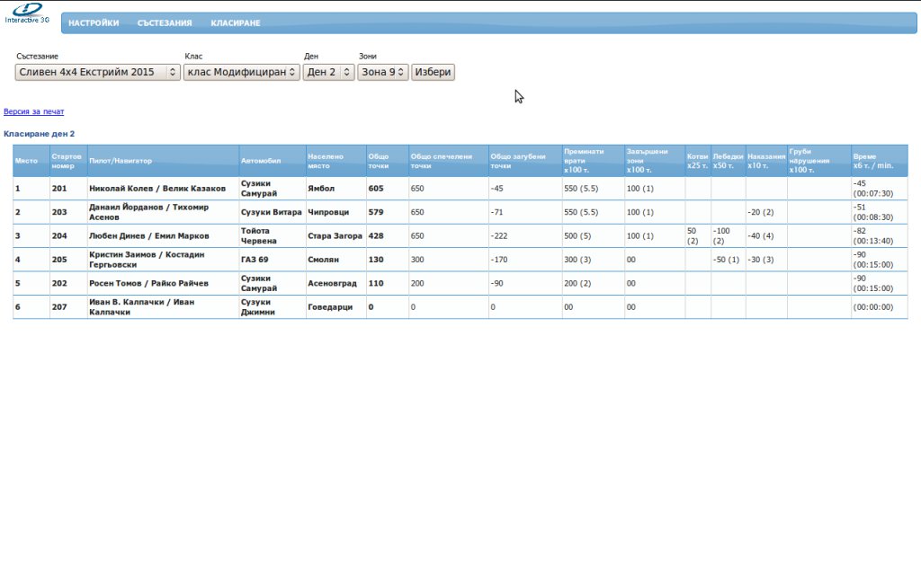
Task: Click the Interactive 3G logo
Action: point(27,14)
